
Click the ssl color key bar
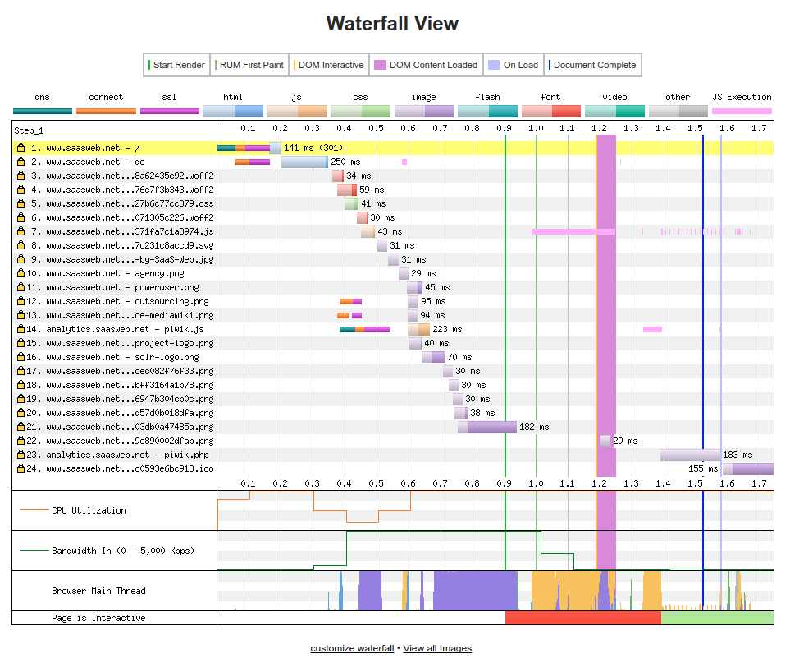click(x=169, y=111)
